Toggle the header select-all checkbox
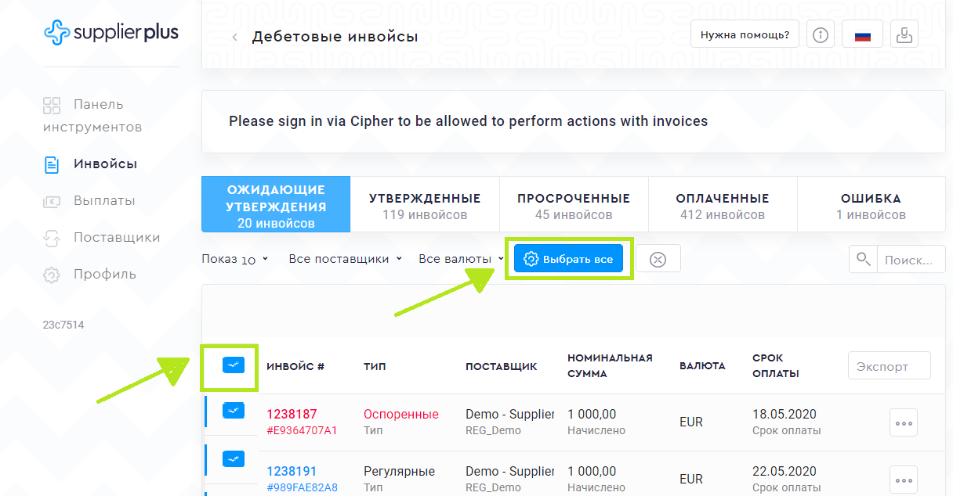Screen dimensions: 953x496 coord(234,365)
